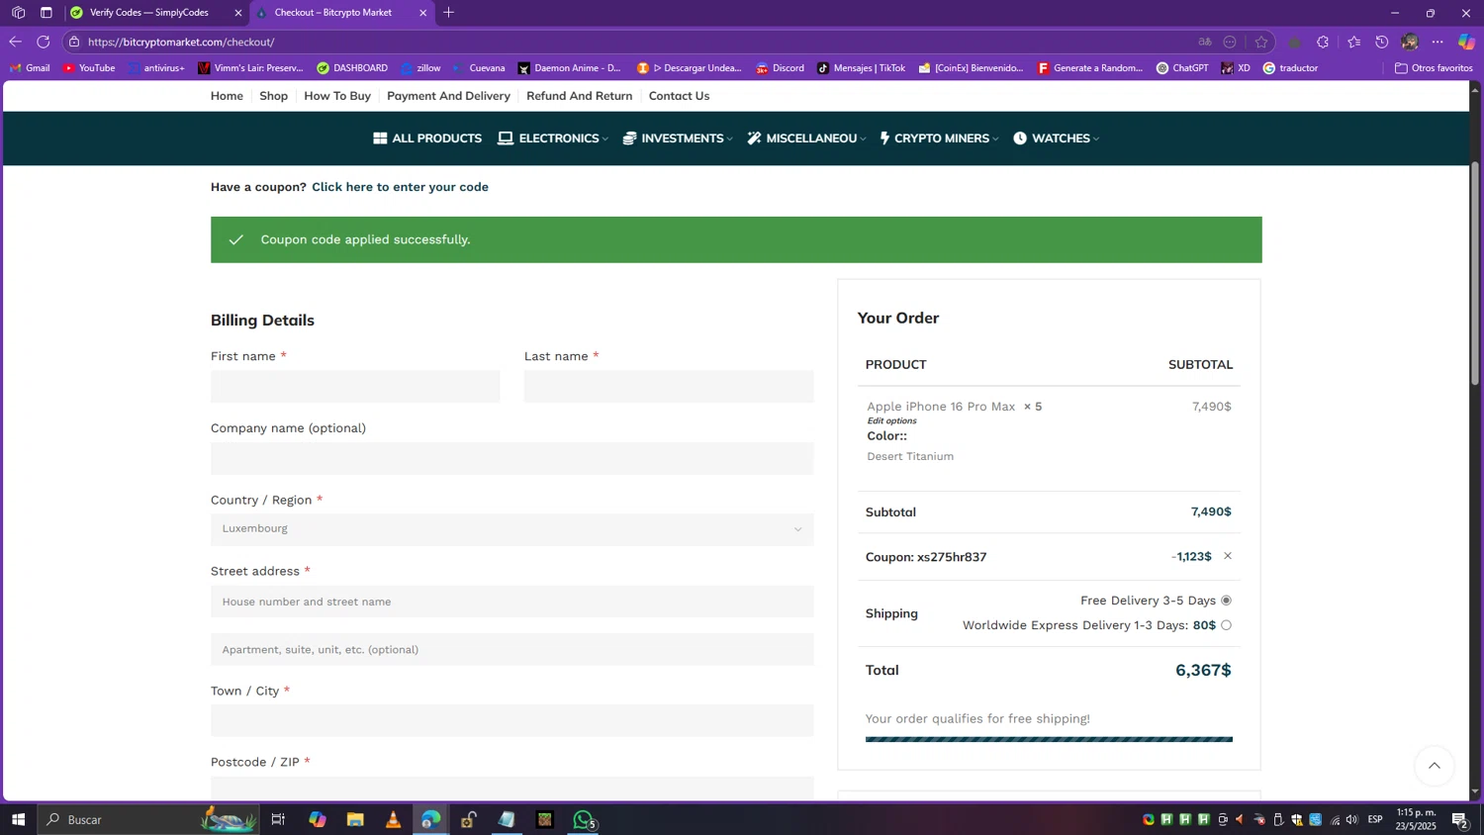
Task: Click the browser address bar URL
Action: point(181,42)
